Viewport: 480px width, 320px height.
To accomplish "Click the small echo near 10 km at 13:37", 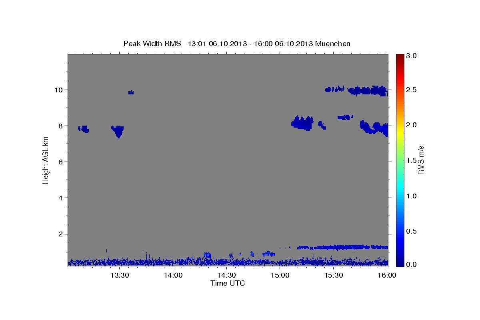I will pyautogui.click(x=131, y=92).
